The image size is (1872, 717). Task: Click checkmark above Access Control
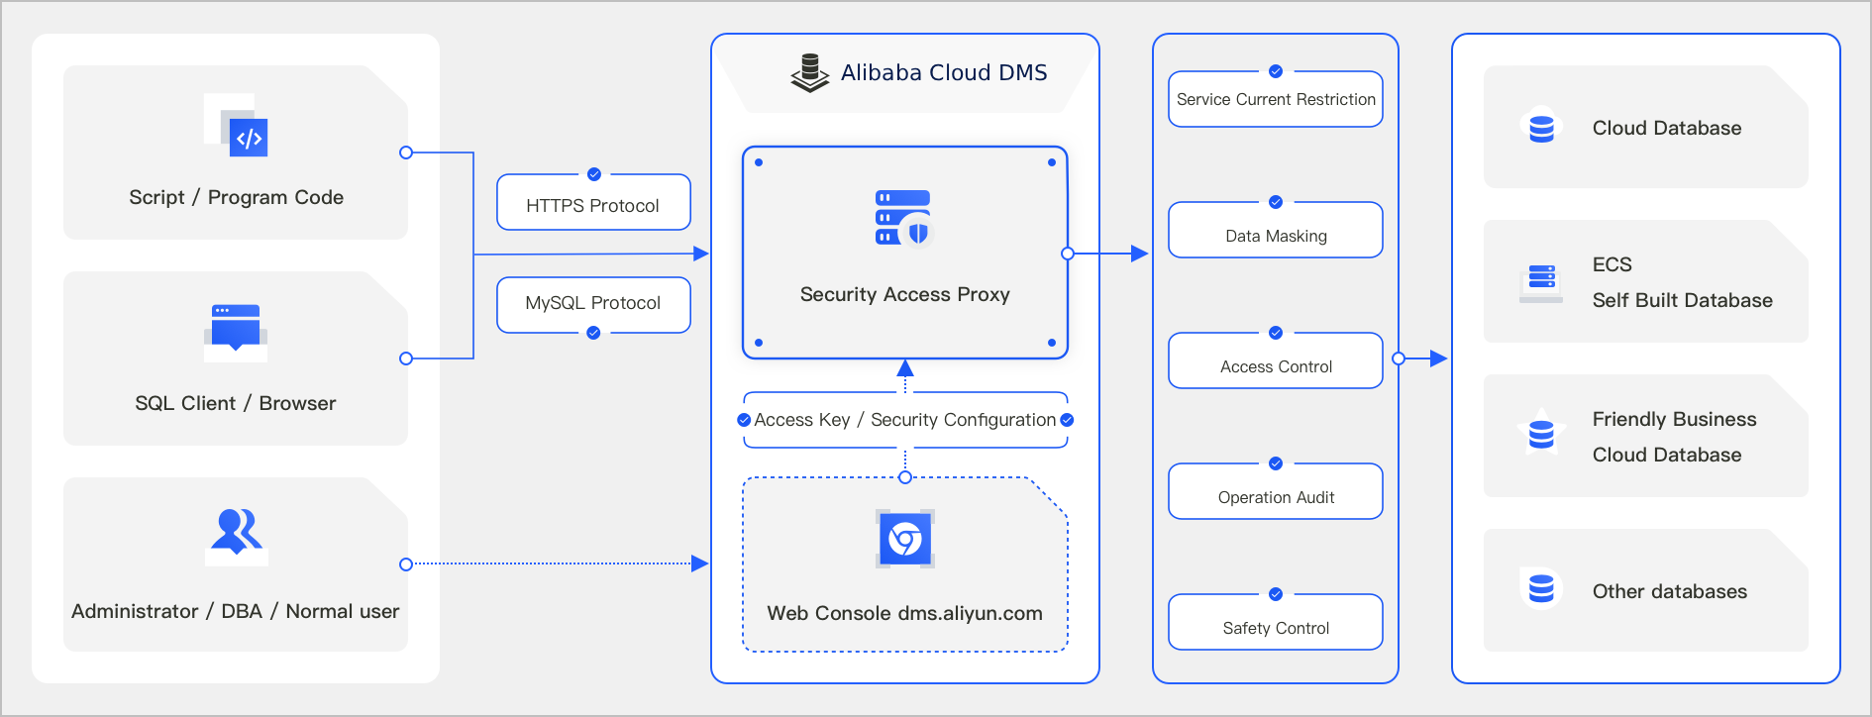click(1276, 333)
